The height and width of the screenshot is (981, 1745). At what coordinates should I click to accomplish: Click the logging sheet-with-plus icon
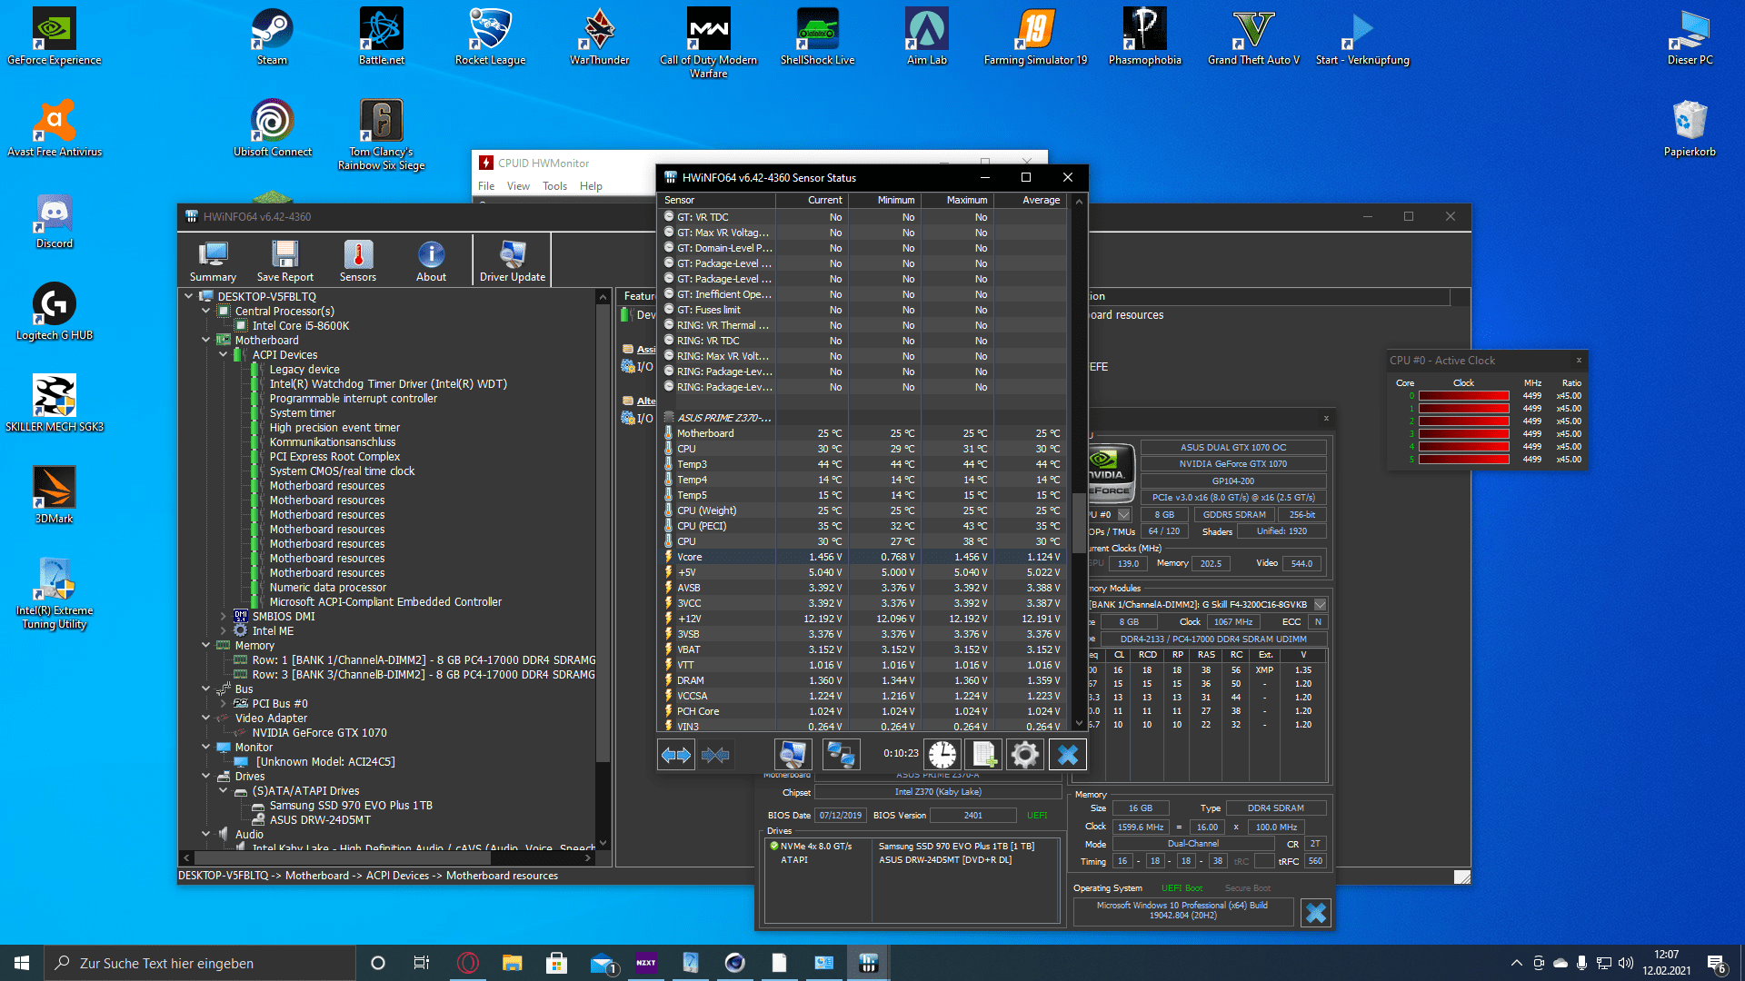click(x=984, y=755)
